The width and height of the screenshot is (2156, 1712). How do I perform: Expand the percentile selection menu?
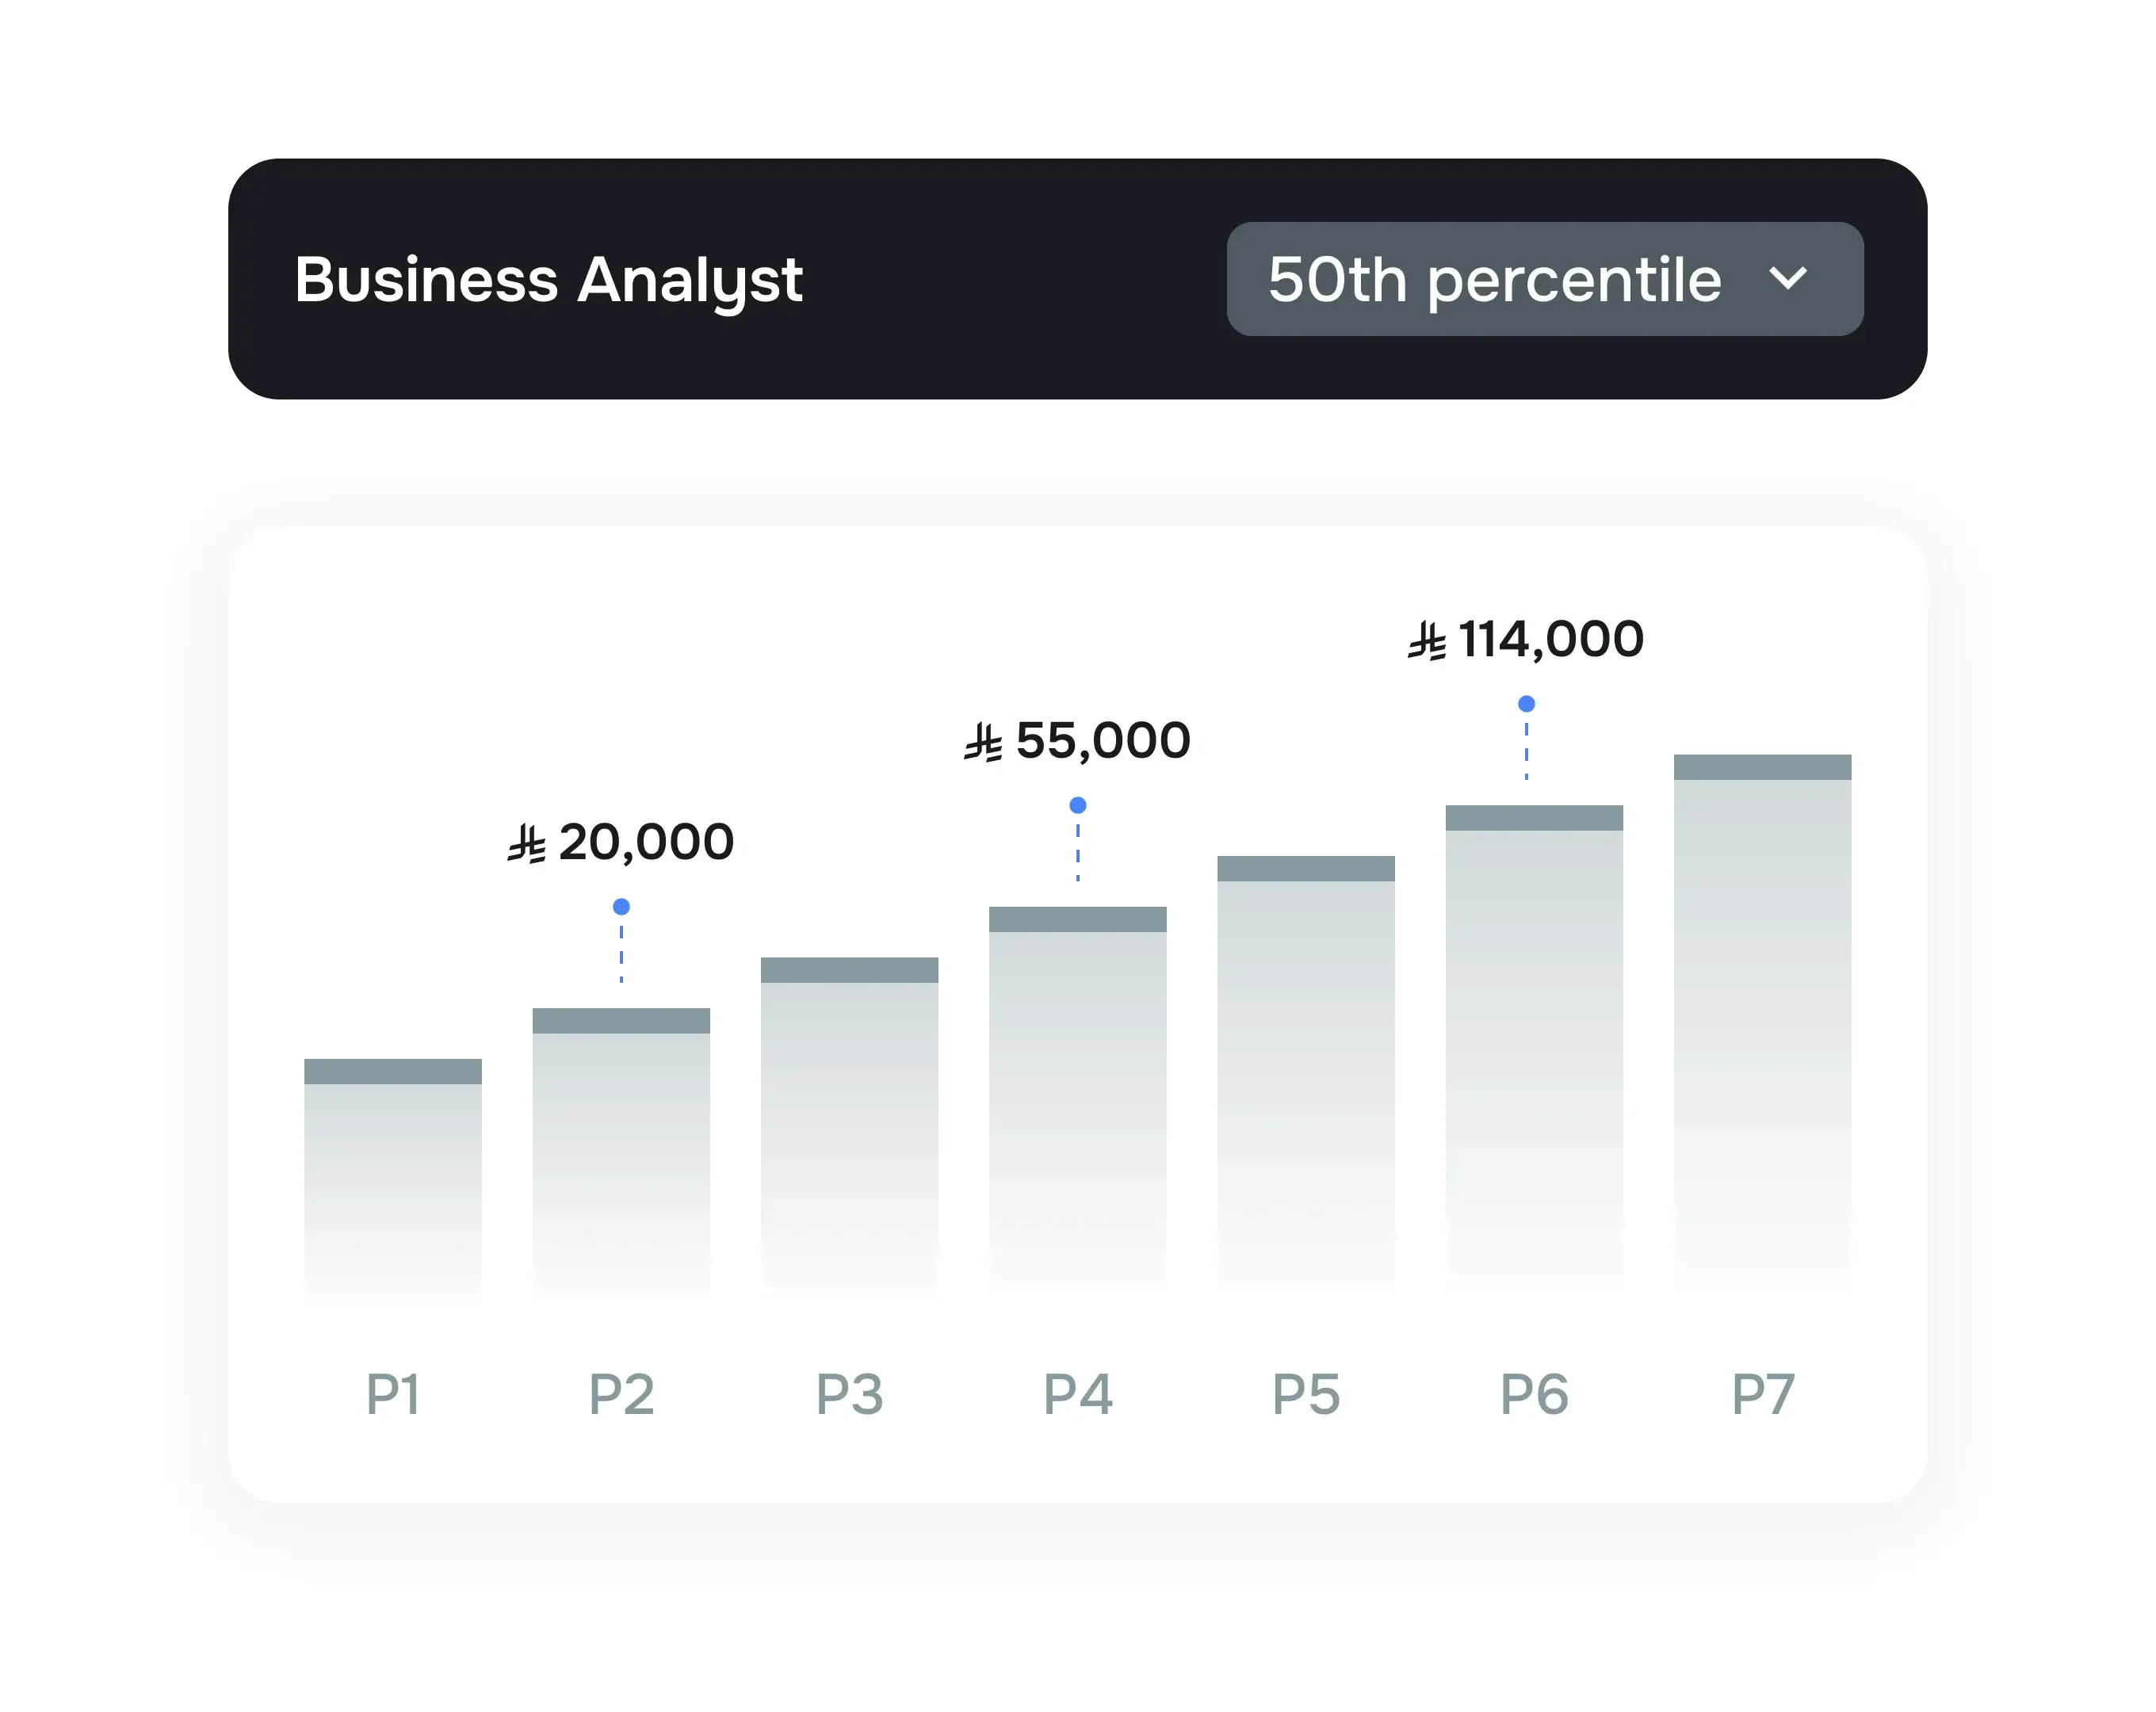1544,280
